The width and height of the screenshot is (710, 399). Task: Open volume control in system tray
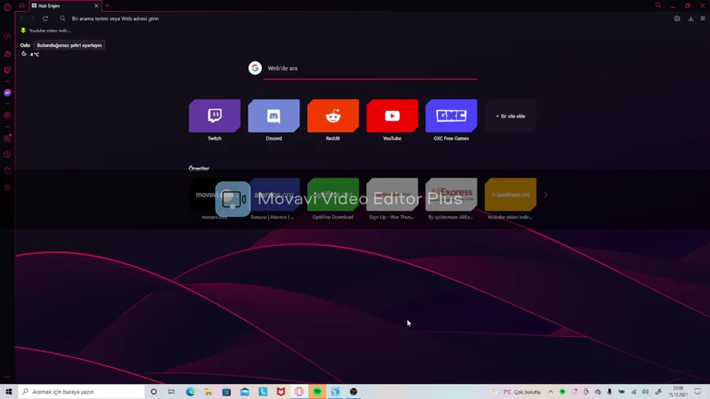coord(645,392)
